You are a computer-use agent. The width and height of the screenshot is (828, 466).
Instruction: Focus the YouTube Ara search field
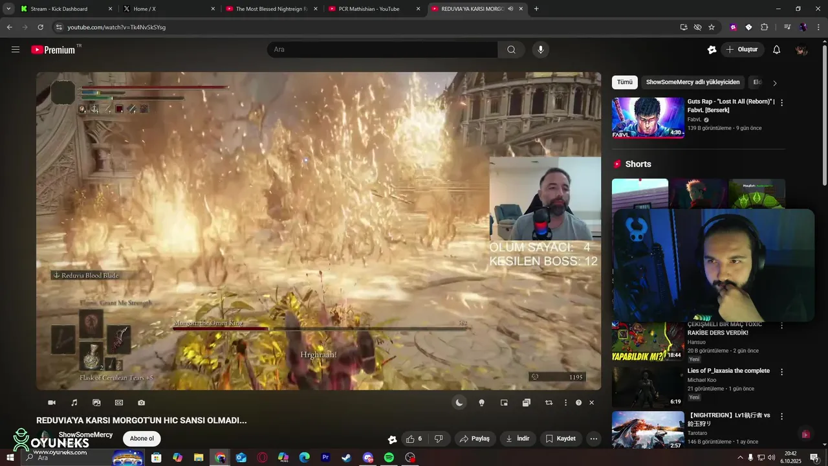(382, 50)
